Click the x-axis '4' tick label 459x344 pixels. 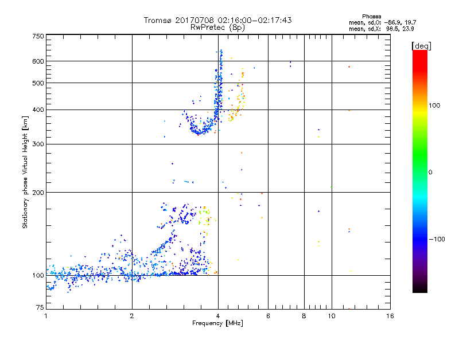click(218, 316)
